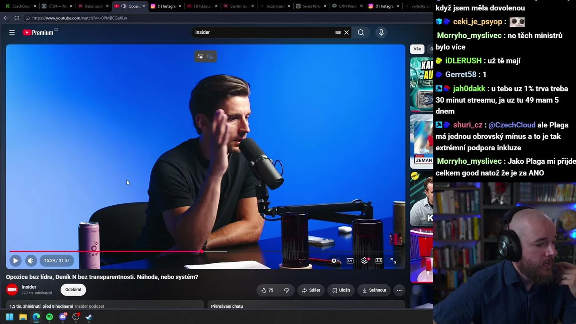Expand the video description box
This screenshot has width=576, height=324.
(x=105, y=306)
